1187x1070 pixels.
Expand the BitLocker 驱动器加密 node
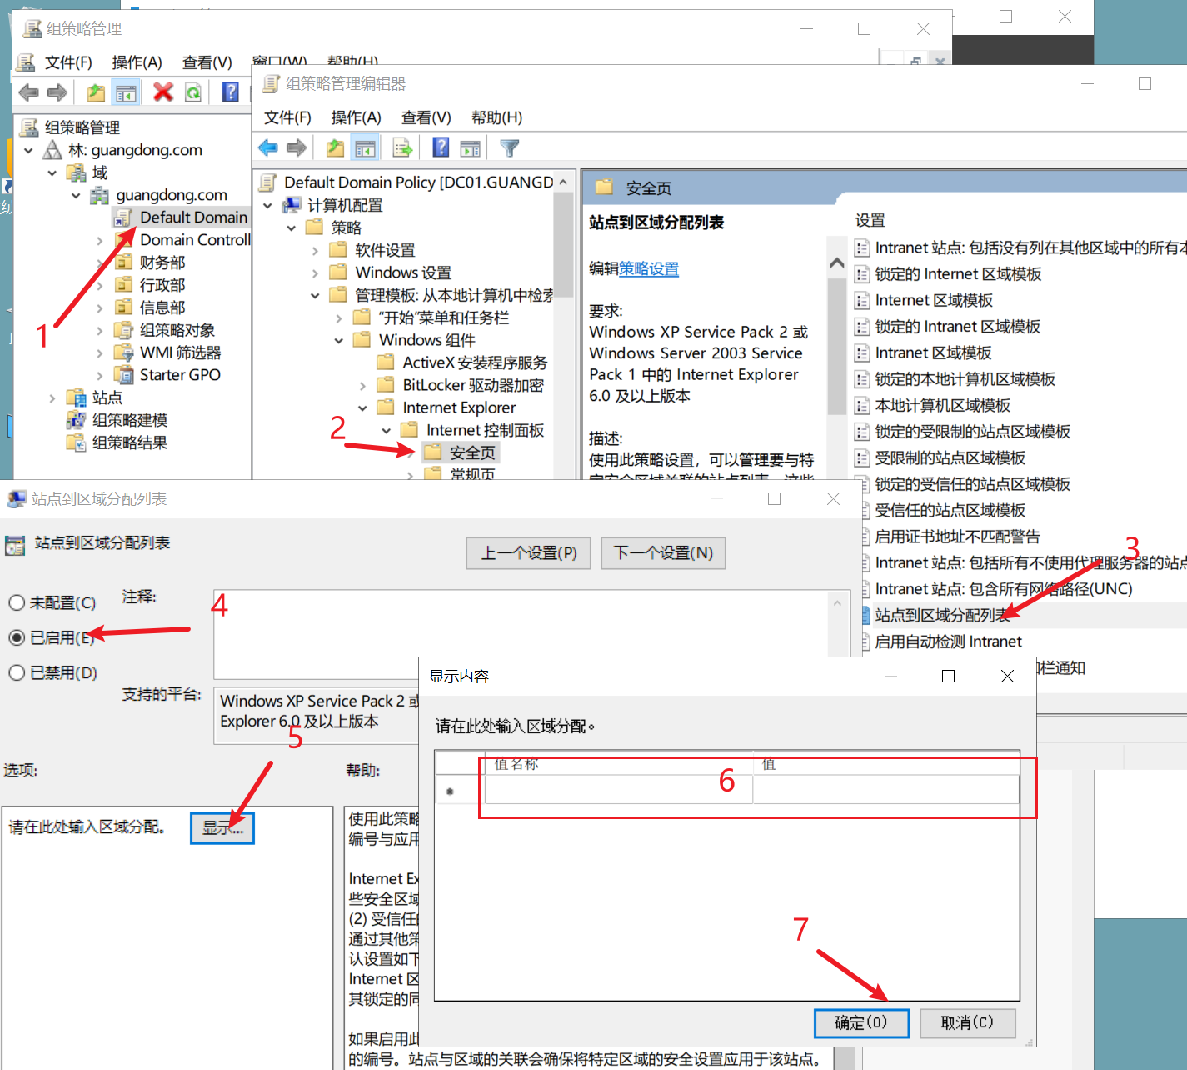coord(362,385)
